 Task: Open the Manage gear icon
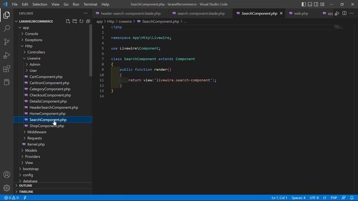[x=7, y=188]
